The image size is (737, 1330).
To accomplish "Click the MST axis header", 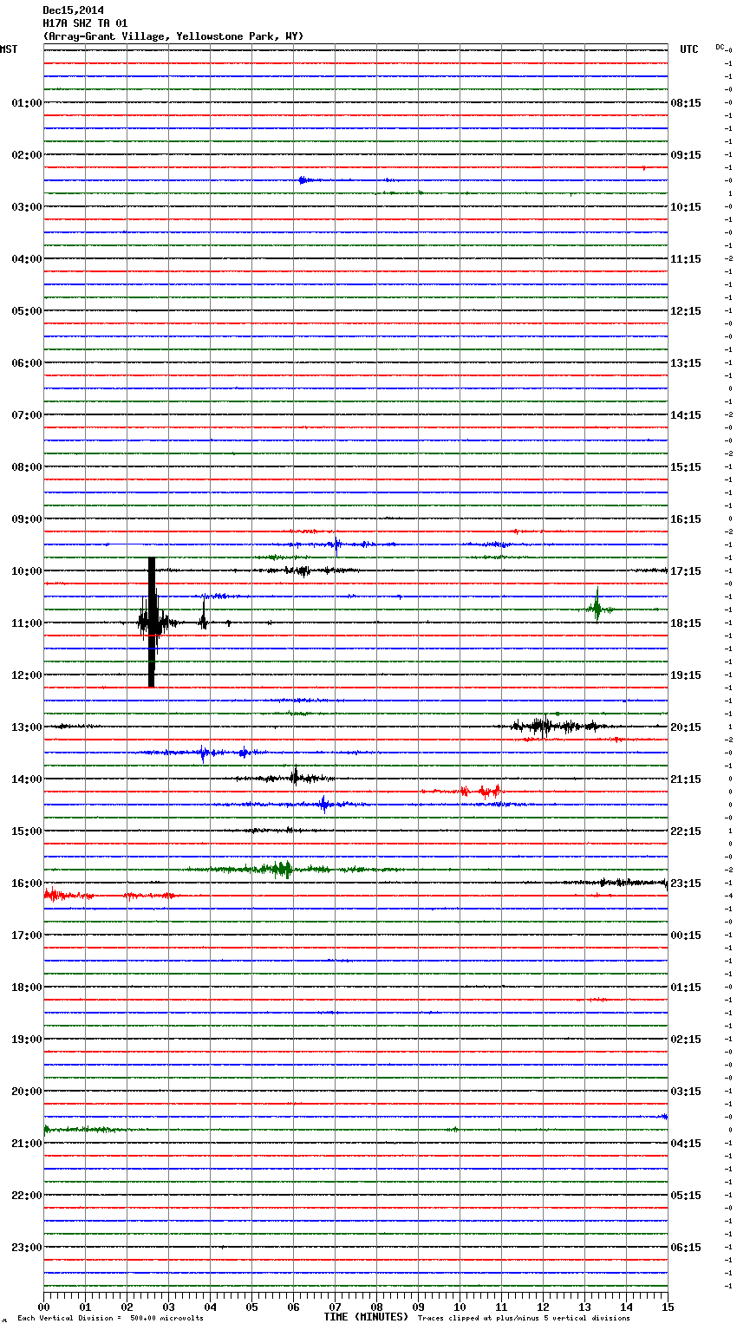I will coord(9,49).
